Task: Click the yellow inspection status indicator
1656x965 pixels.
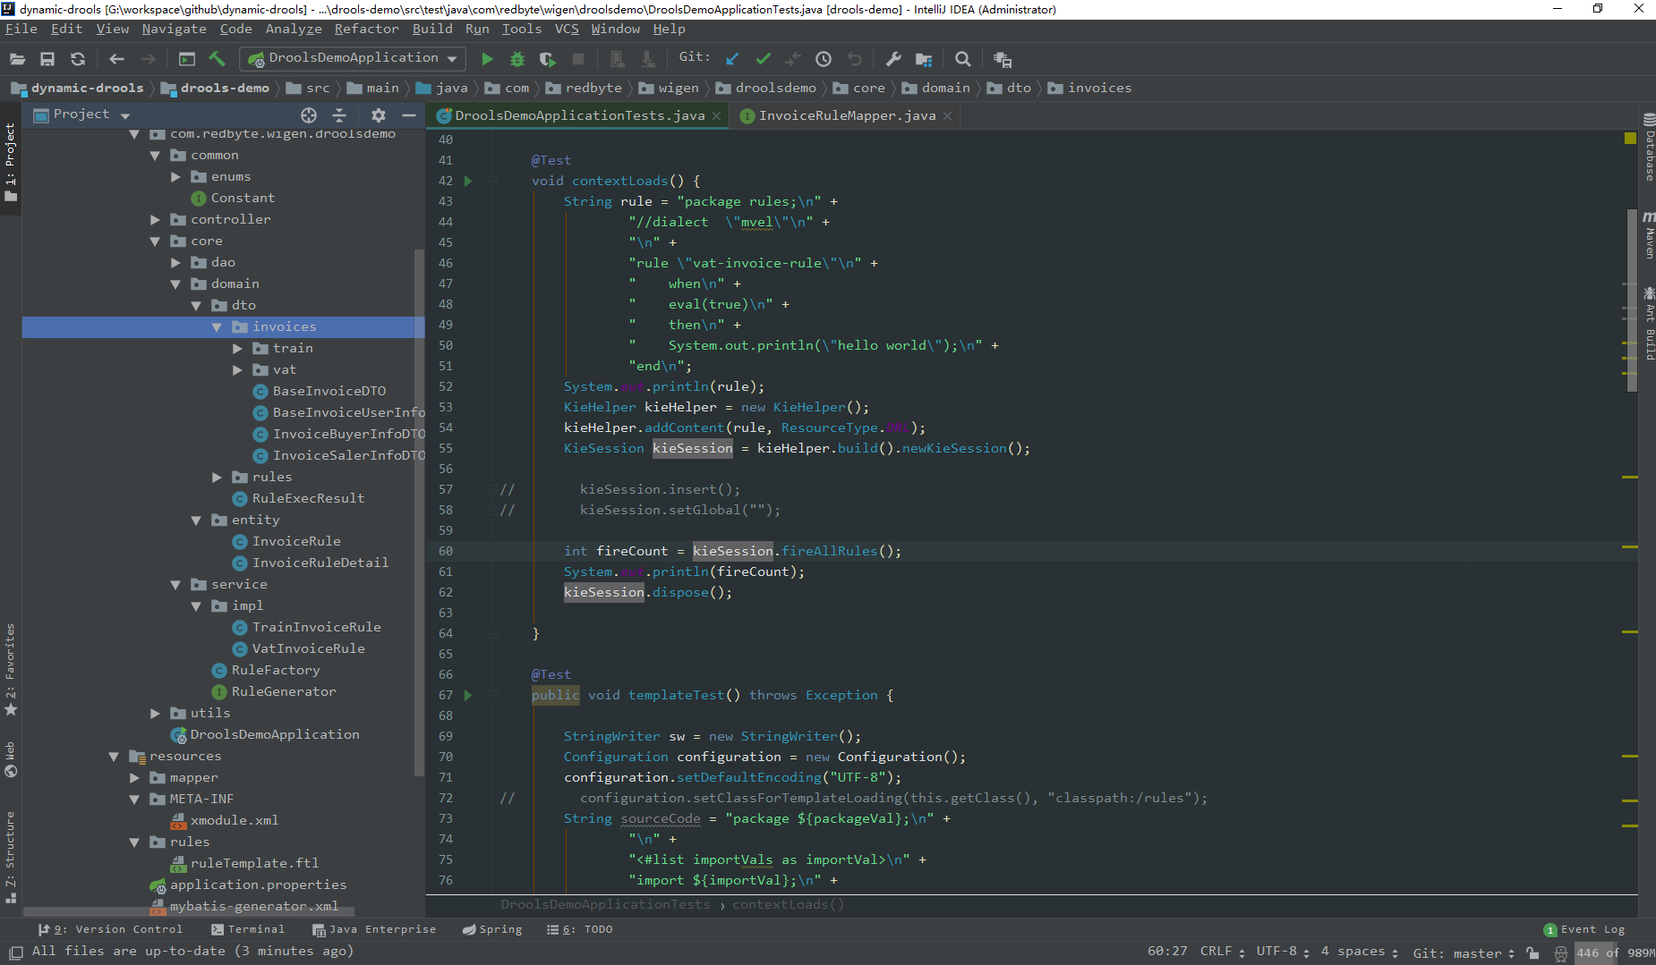Action: [x=1630, y=138]
